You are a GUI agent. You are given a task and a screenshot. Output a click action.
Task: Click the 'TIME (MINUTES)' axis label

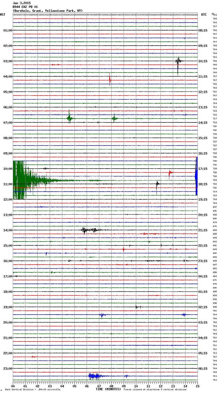tap(108, 389)
